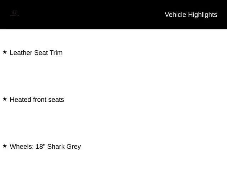Open the Vehicle Highlights heading
The height and width of the screenshot is (170, 227).
coord(191,15)
